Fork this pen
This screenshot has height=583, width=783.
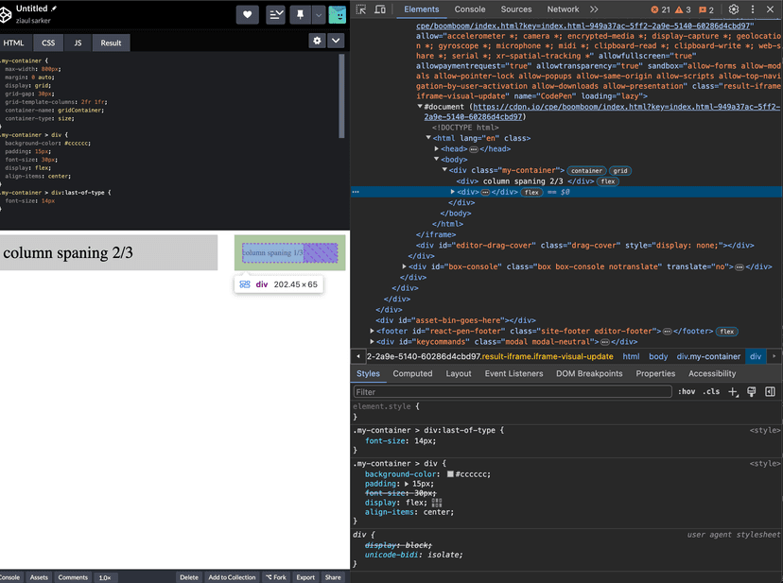pos(275,577)
